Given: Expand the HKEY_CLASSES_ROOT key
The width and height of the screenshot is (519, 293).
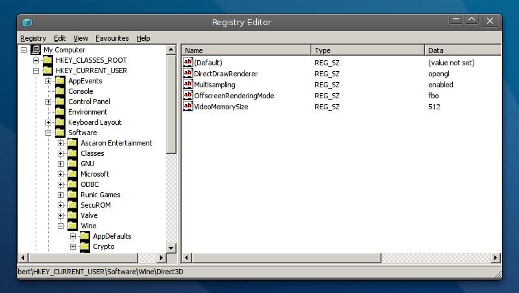Looking at the screenshot, I should coord(36,60).
